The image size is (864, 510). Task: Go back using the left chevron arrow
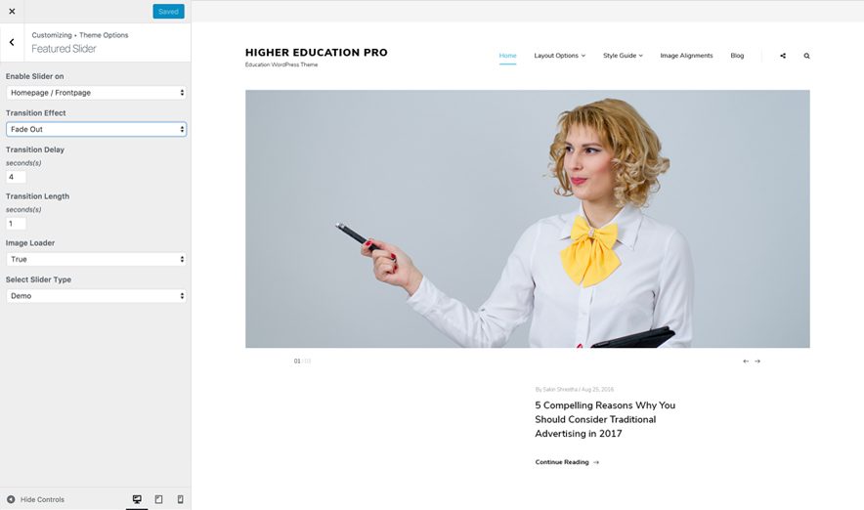click(x=12, y=42)
